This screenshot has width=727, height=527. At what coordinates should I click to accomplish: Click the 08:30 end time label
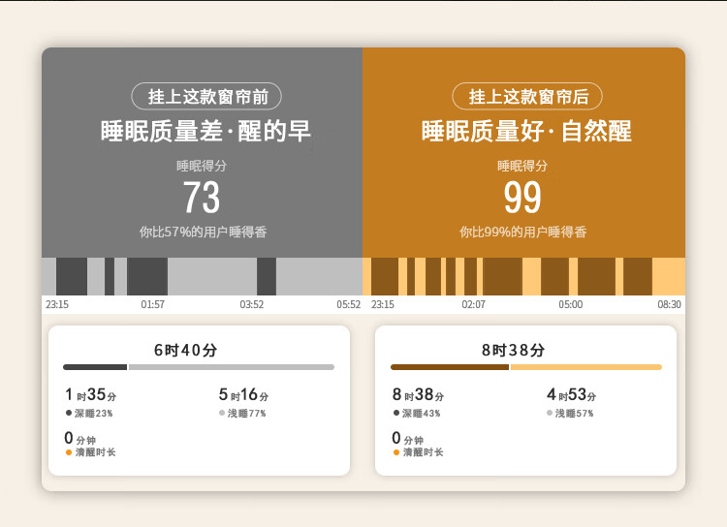tap(669, 304)
